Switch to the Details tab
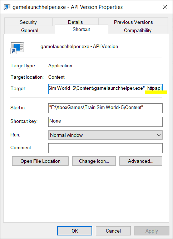The image size is (173, 239). 75,22
